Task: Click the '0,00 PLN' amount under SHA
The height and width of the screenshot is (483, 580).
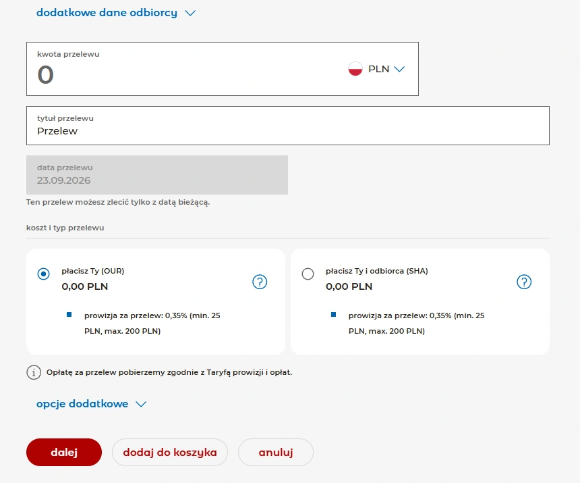Action: click(x=349, y=286)
